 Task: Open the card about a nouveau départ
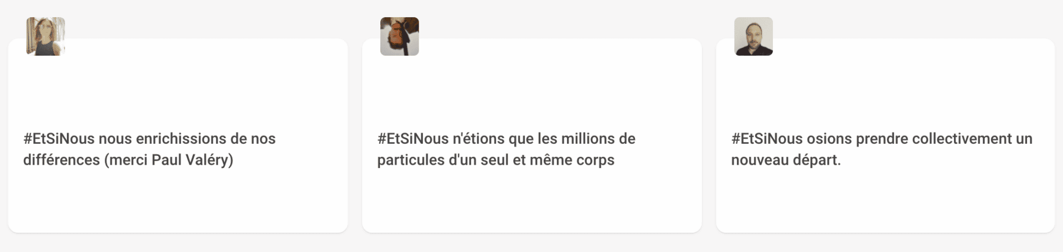tap(885, 135)
